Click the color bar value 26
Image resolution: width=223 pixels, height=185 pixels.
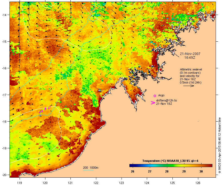click(132, 171)
